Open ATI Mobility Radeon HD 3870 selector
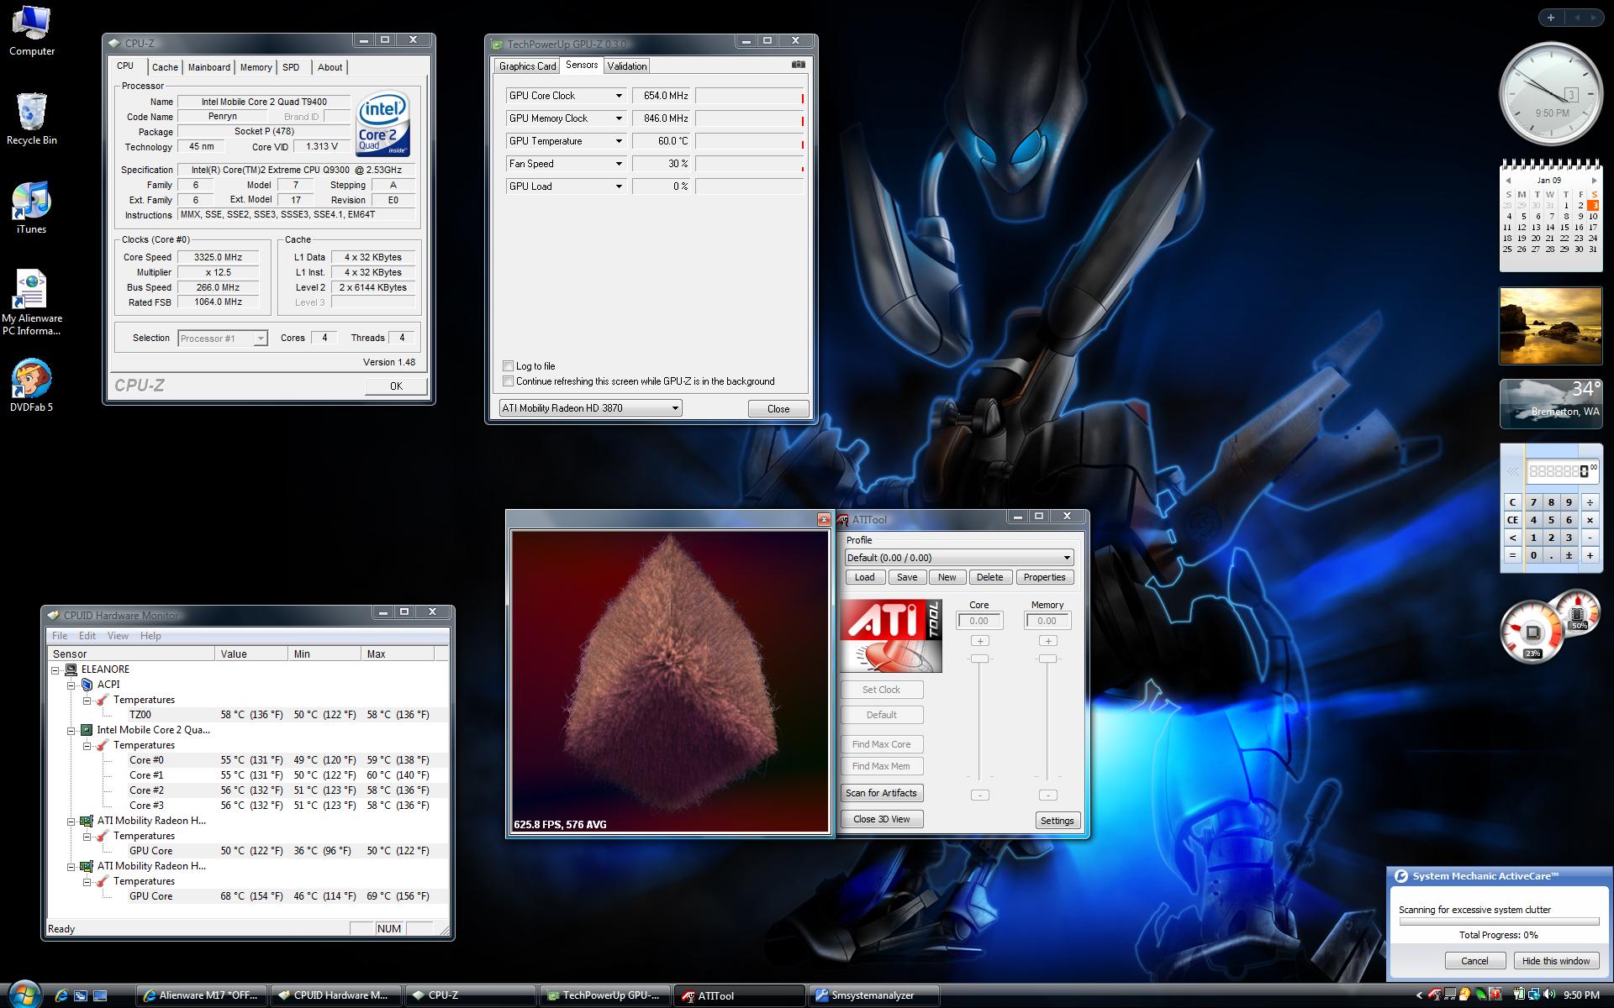Screen dimensions: 1614x1008 click(590, 408)
